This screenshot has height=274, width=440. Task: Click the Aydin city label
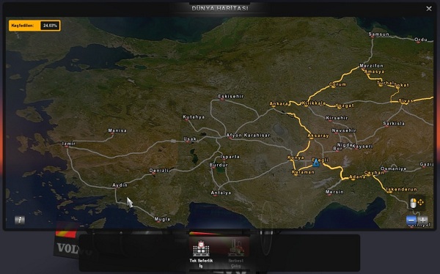(x=120, y=185)
